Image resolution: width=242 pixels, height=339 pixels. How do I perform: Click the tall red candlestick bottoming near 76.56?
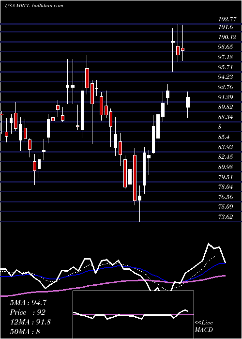click(x=135, y=178)
